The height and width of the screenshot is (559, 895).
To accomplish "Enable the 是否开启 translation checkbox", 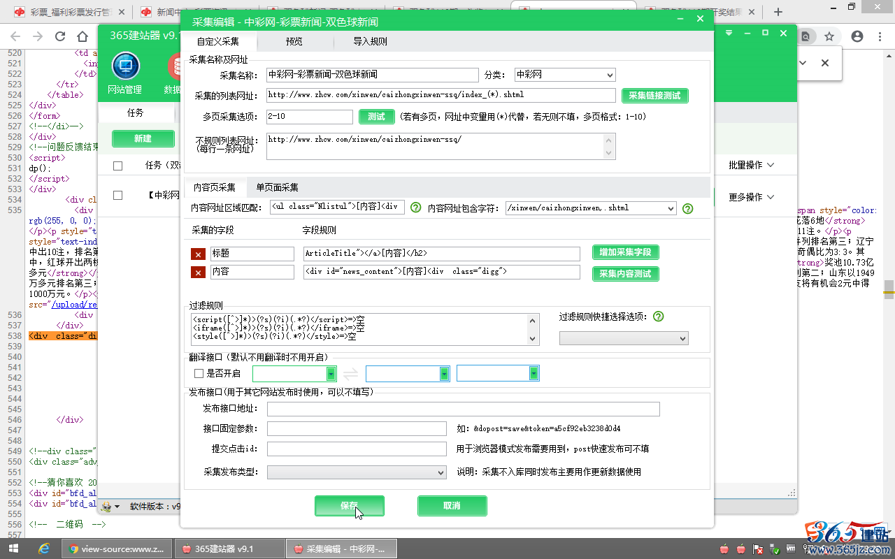I will (x=199, y=374).
